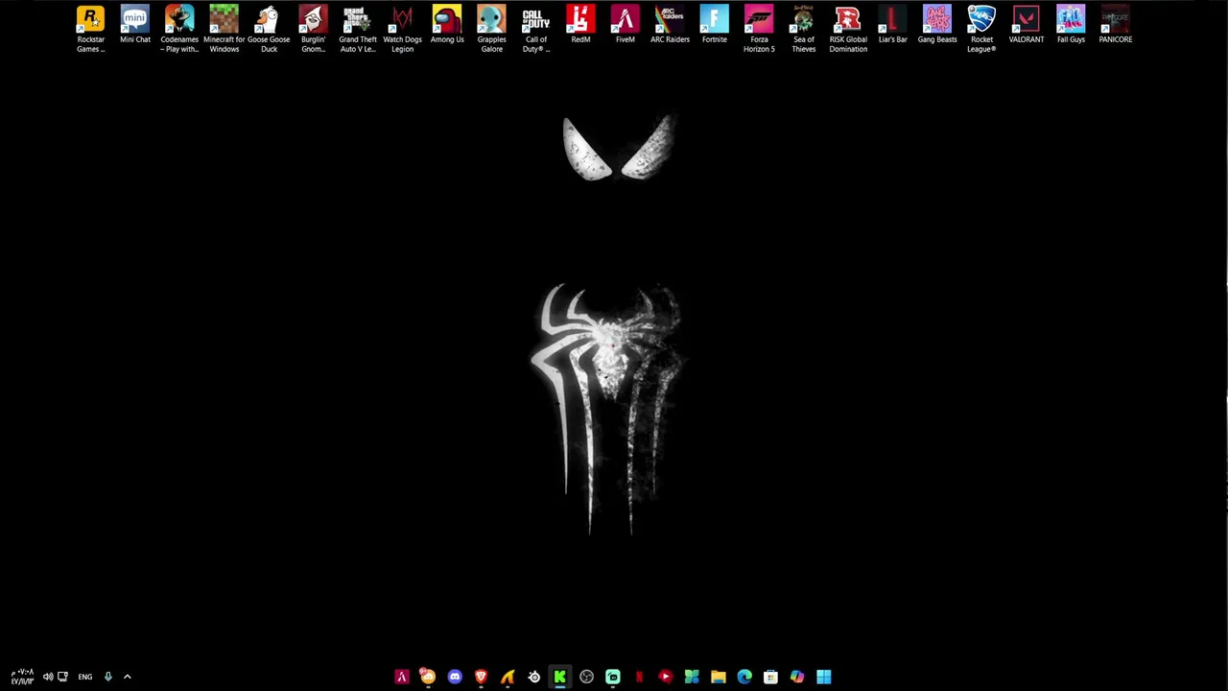1228x691 pixels.
Task: Select the Codenames desktop shortcut
Action: tap(179, 29)
